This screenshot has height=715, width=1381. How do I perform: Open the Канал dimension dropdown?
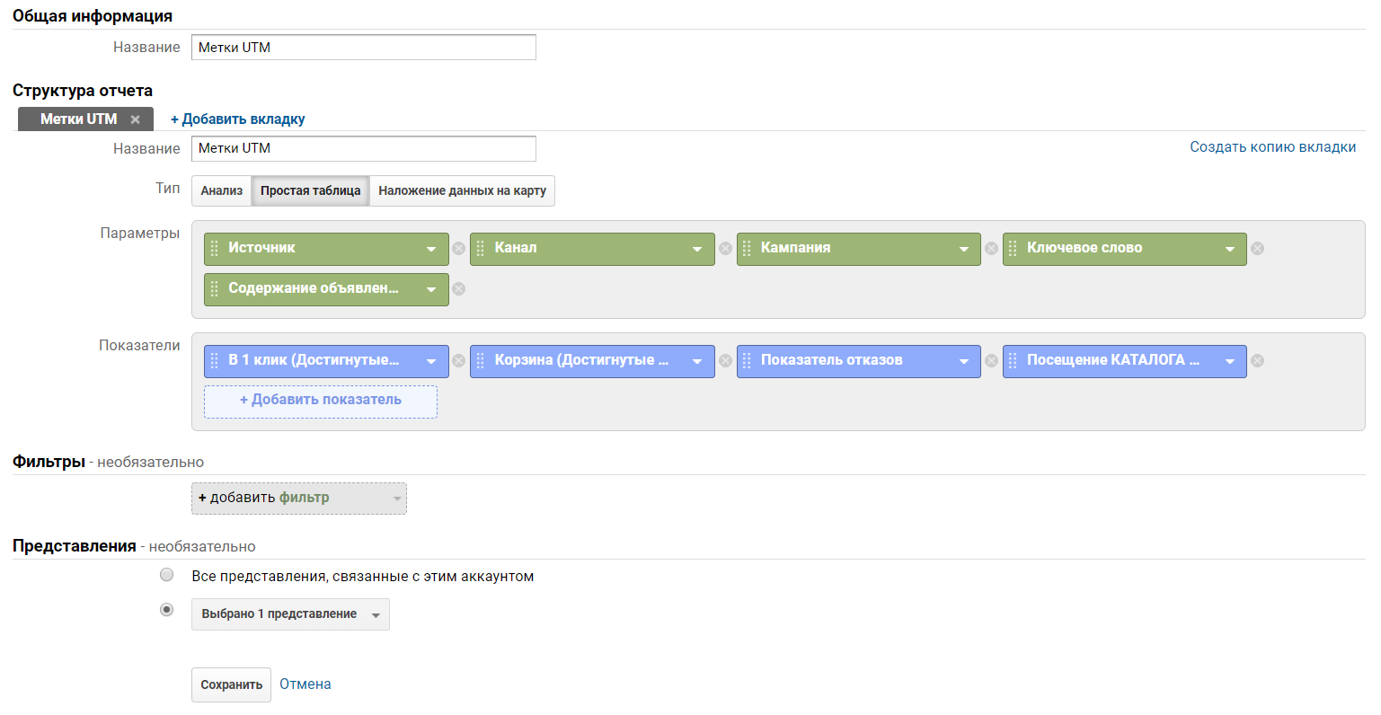point(697,249)
